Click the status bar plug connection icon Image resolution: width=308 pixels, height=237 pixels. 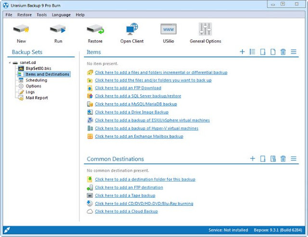point(7,230)
